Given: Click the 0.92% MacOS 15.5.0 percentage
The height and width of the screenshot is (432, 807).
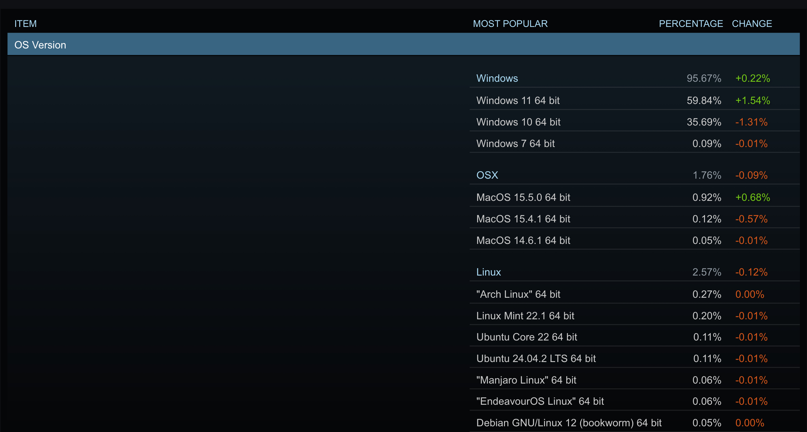Looking at the screenshot, I should pyautogui.click(x=707, y=197).
